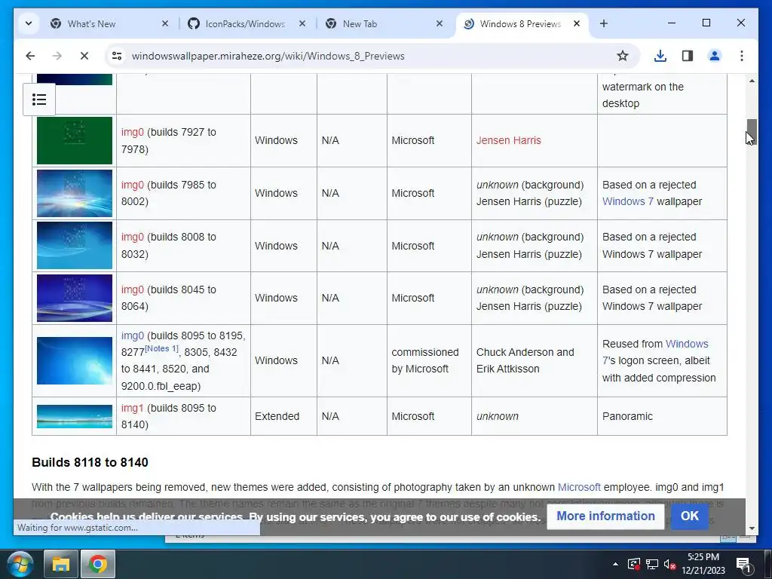772x579 pixels.
Task: Open the Windows 7 wallpaper link
Action: 628,201
